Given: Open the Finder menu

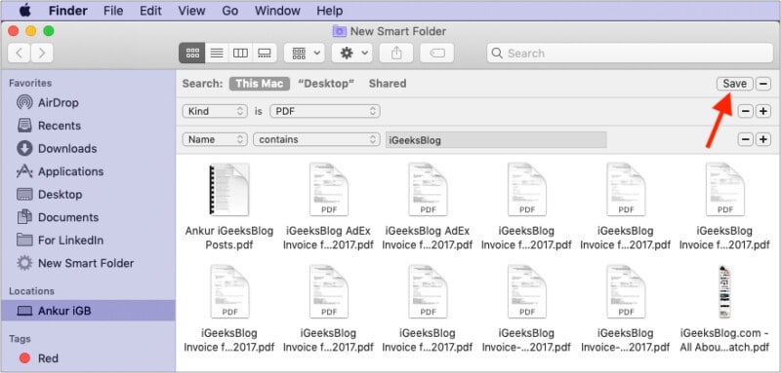Looking at the screenshot, I should 68,11.
